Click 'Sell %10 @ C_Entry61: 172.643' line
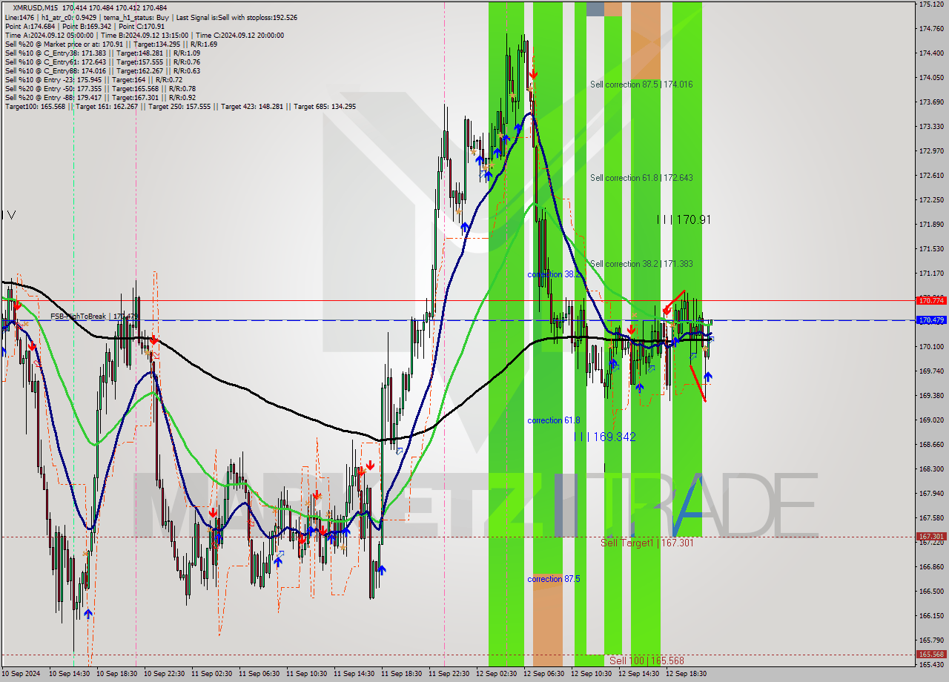This screenshot has height=682, width=949. [x=102, y=62]
